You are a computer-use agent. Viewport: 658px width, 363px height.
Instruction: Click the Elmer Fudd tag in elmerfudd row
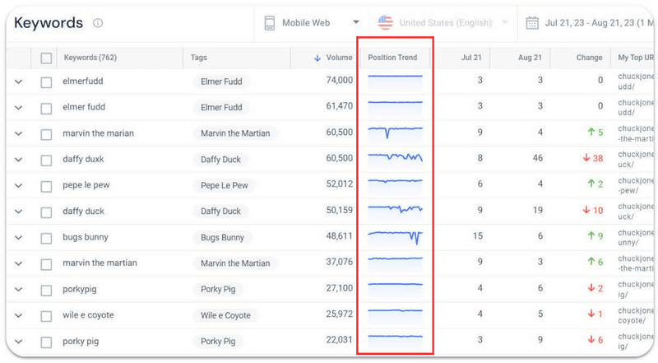[221, 82]
